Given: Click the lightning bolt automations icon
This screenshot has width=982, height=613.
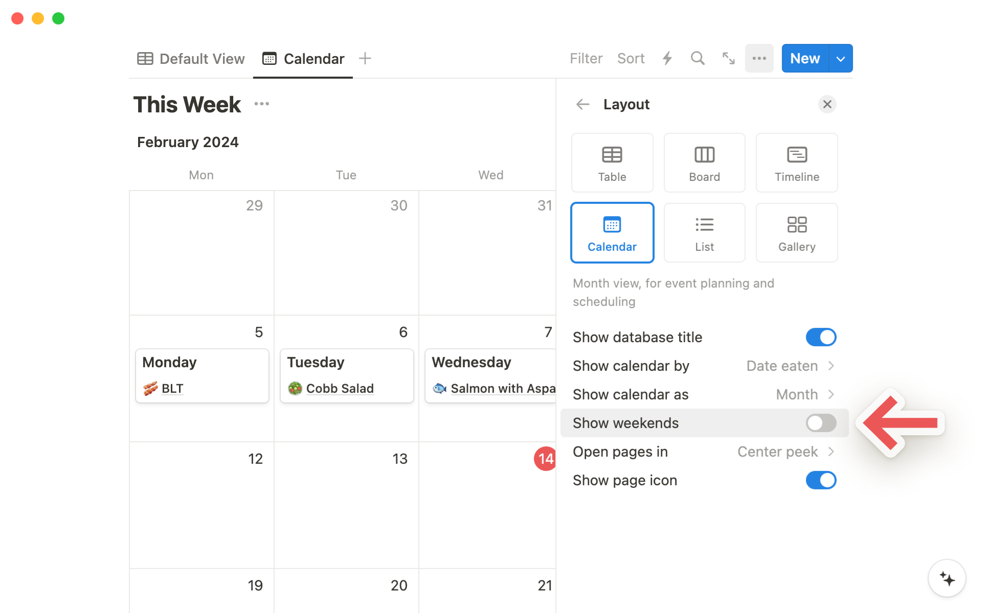Looking at the screenshot, I should (667, 58).
